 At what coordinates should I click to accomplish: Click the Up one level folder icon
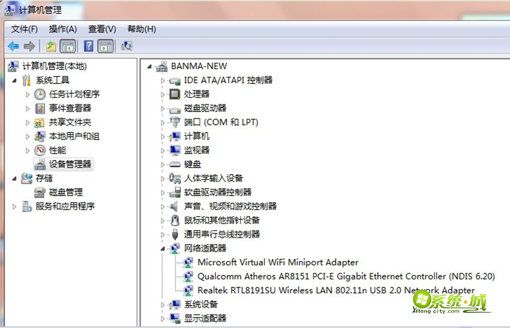(51, 46)
